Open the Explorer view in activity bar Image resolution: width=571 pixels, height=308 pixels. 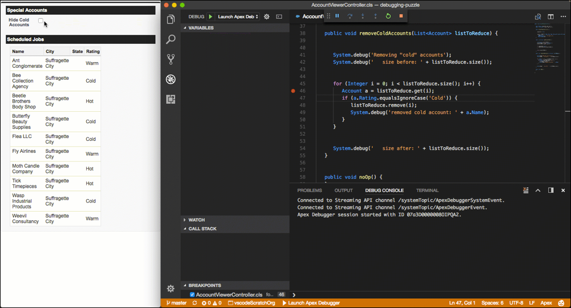coord(171,19)
